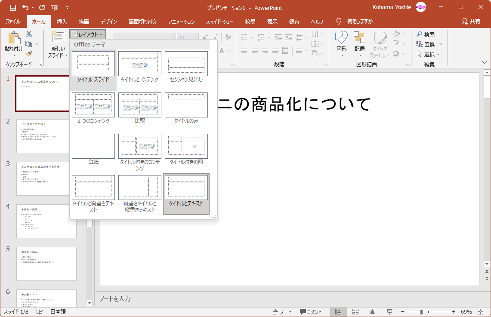Collapse the レイアウト layout dropdown
Viewport: 491px width, 317px height.
coord(87,34)
